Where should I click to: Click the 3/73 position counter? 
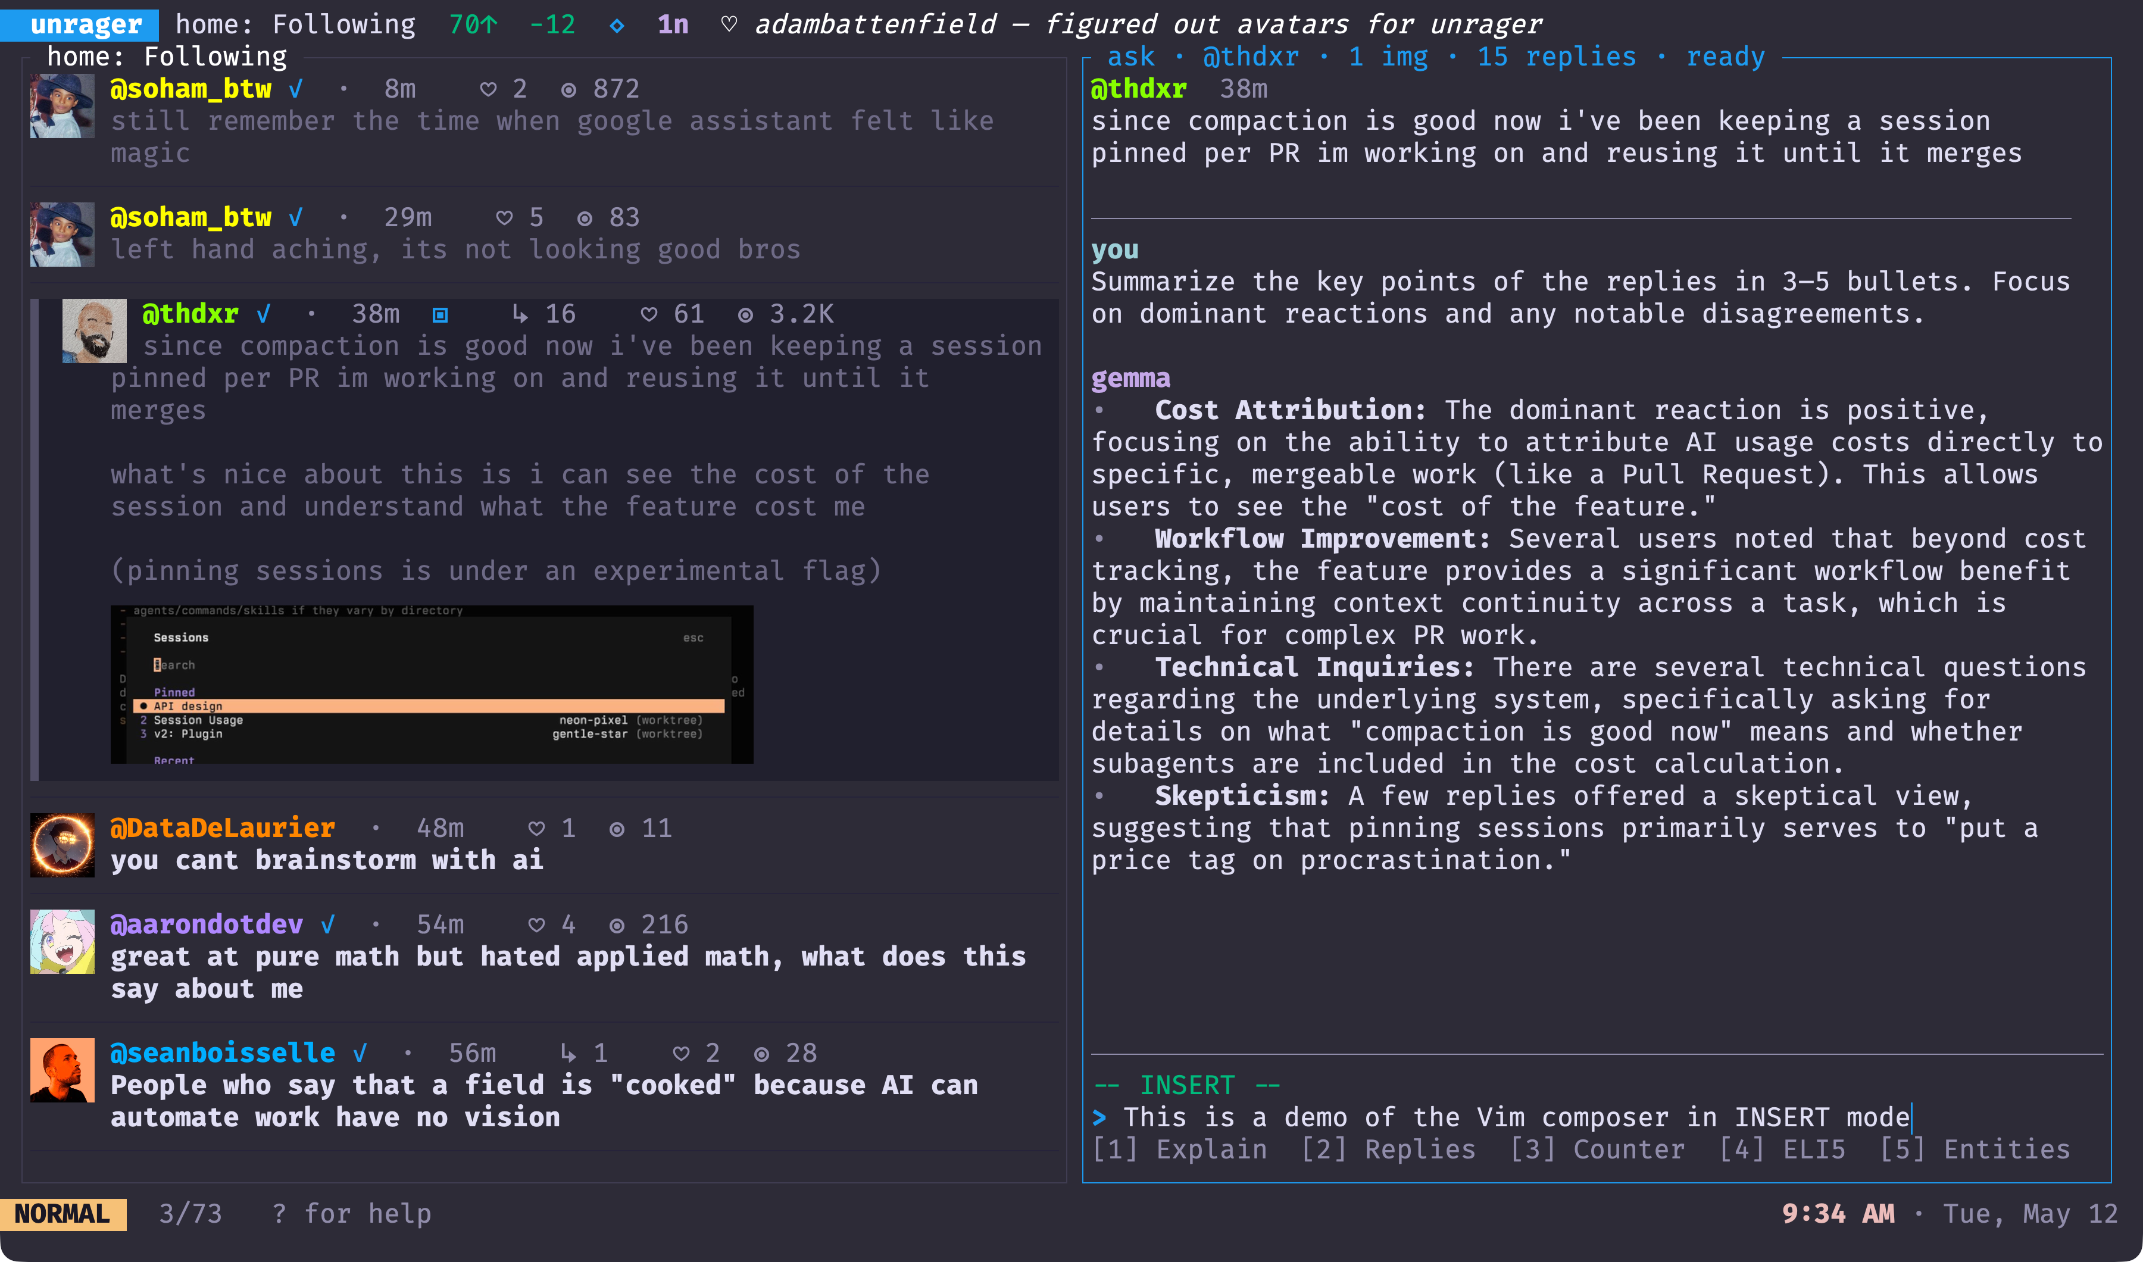(190, 1214)
